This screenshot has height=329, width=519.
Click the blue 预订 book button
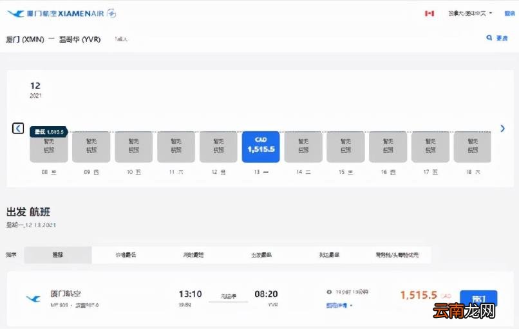click(478, 299)
